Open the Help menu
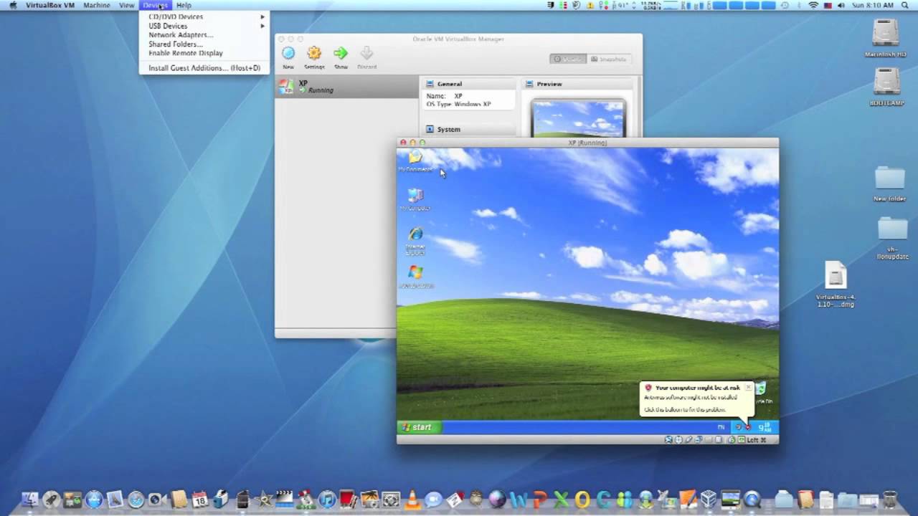The image size is (918, 516). tap(184, 5)
